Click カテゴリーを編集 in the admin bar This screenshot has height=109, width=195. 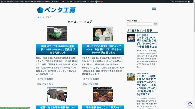pos(80,2)
